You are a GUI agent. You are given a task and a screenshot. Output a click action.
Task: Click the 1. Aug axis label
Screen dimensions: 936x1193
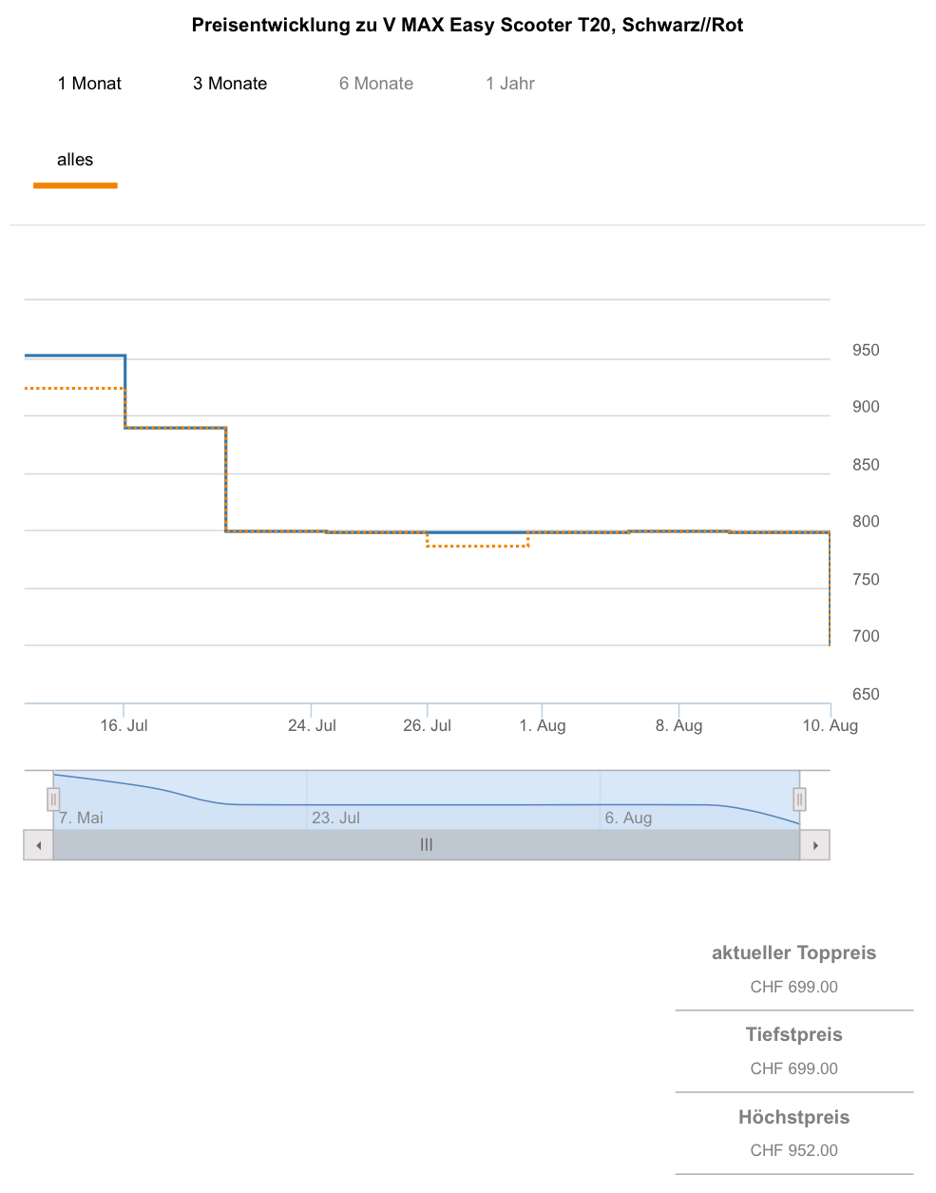point(543,726)
